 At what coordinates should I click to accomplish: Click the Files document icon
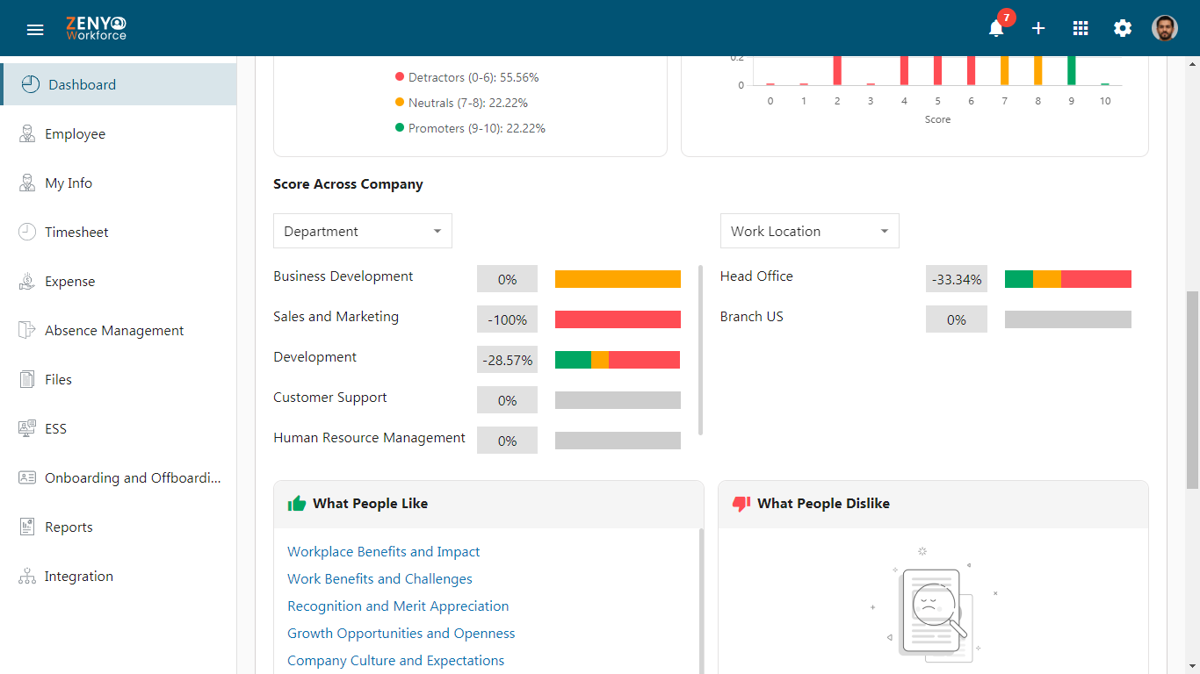point(27,379)
